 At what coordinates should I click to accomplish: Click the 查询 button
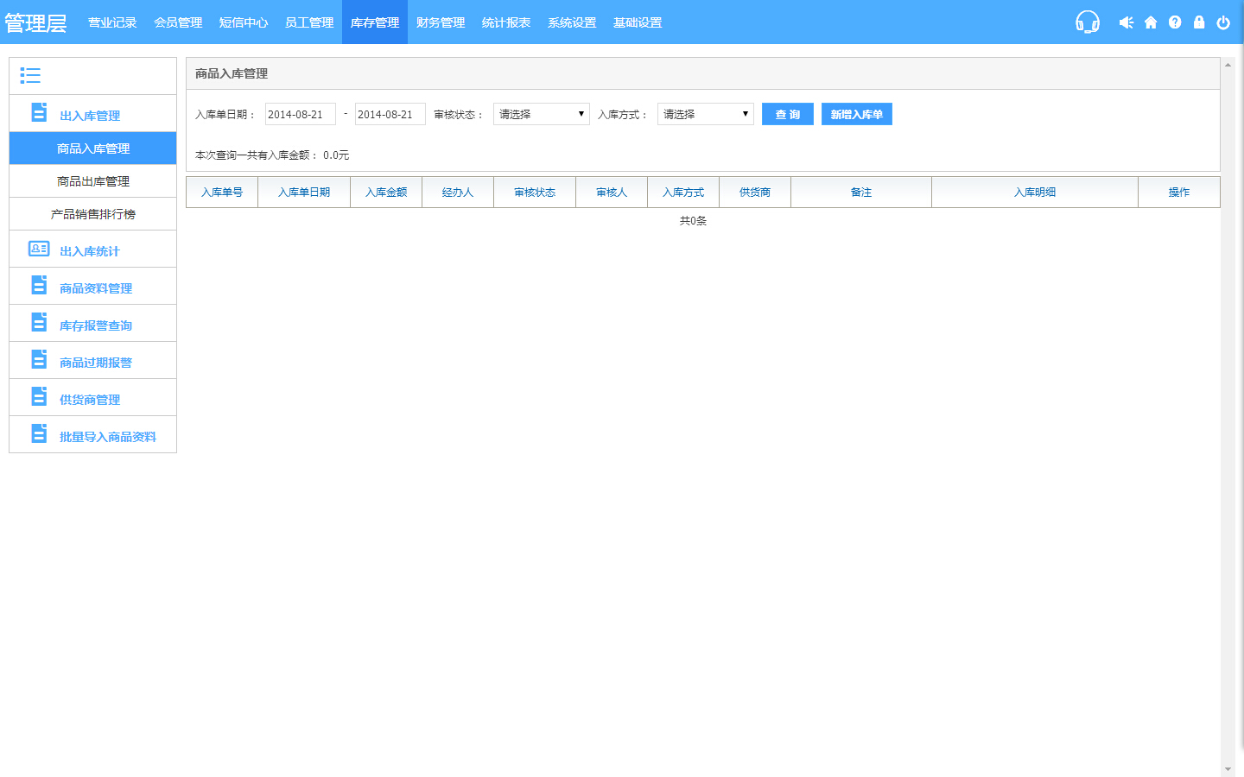[787, 114]
